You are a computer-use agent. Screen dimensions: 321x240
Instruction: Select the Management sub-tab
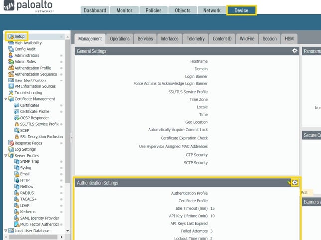pyautogui.click(x=90, y=39)
